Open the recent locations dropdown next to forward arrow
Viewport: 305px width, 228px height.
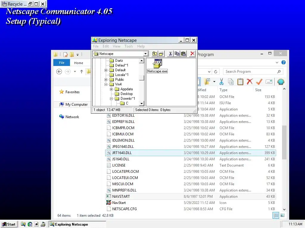pos(75,72)
